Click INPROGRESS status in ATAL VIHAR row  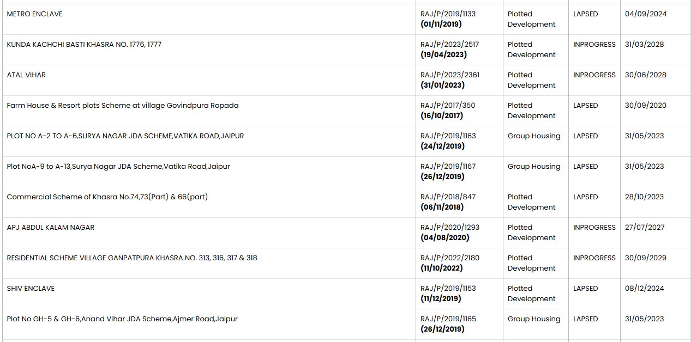coord(594,75)
